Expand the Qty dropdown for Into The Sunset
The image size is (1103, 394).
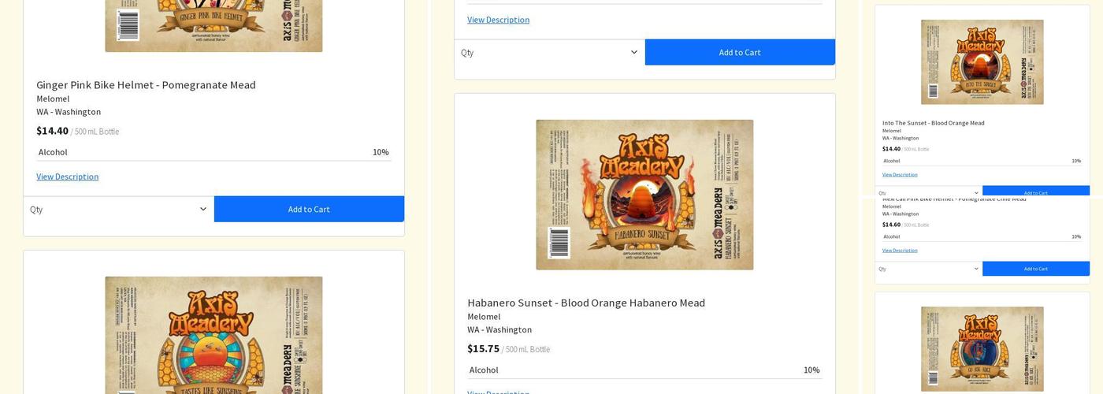[x=928, y=192]
